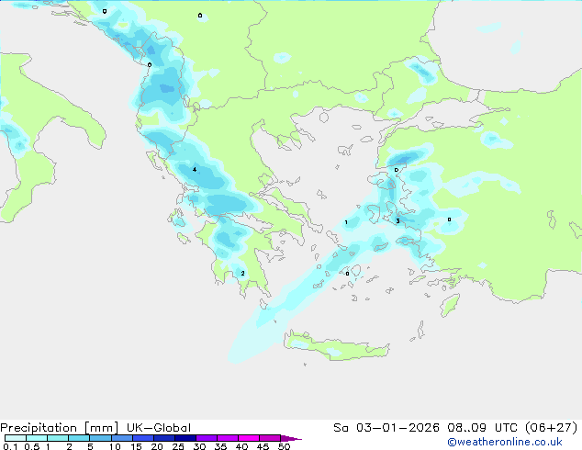582x450 pixels.
Task: Select the 5–10 mm legend color swatch
Action: click(100, 438)
